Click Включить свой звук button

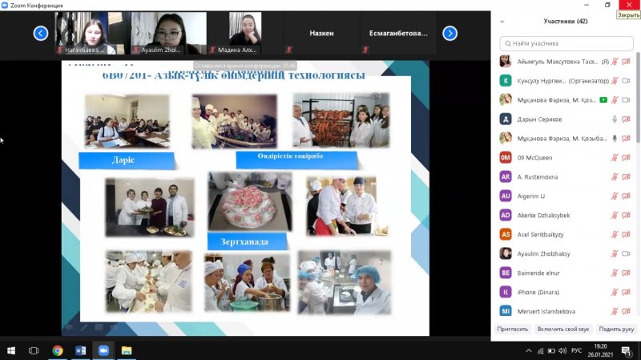pyautogui.click(x=563, y=329)
